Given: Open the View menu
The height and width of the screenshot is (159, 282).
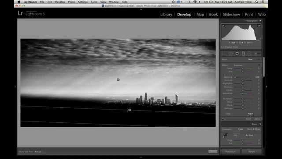Looking at the screenshot, I should [x=103, y=2].
